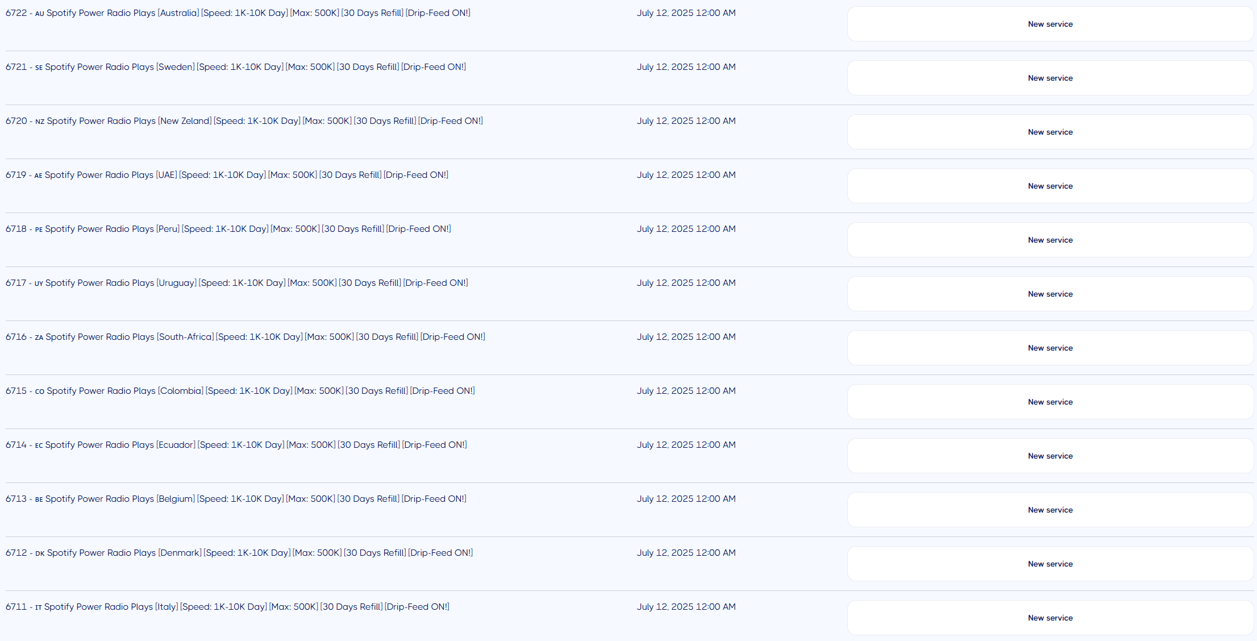Screen dimensions: 1257x641
Task: Click New service button for 6716 South-Africa
Action: (1050, 348)
